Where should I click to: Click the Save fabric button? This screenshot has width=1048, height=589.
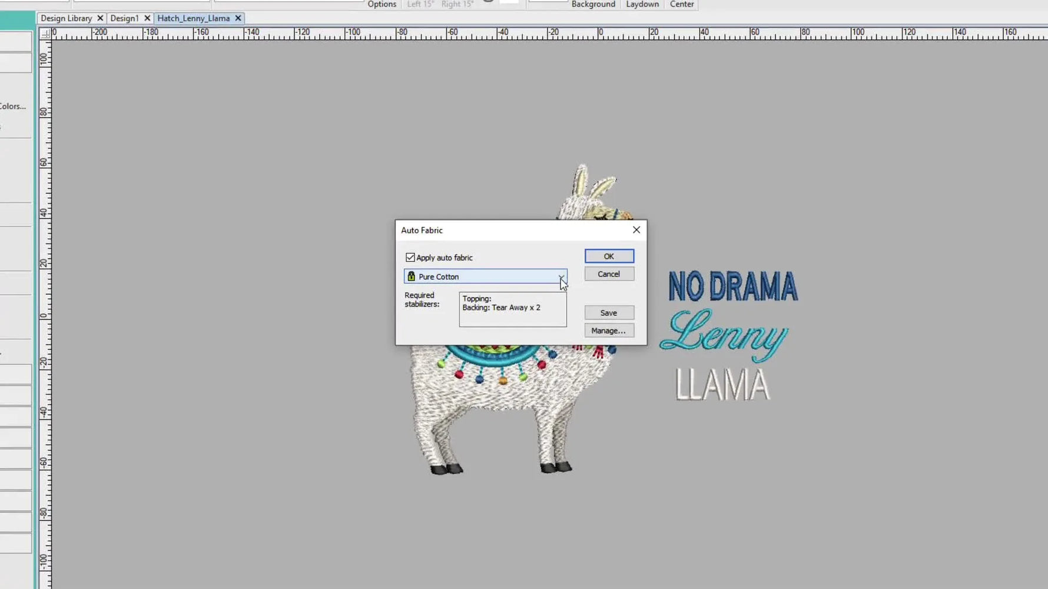(609, 313)
